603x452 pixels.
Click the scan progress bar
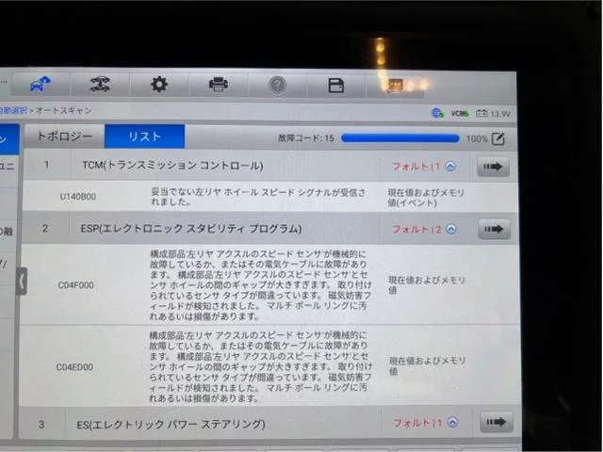coord(399,138)
